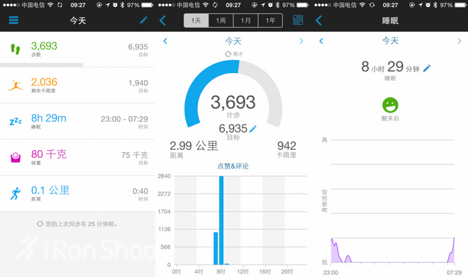Tap the pencil edit icon in Today header
Screen dimensions: 468x277
click(x=143, y=21)
